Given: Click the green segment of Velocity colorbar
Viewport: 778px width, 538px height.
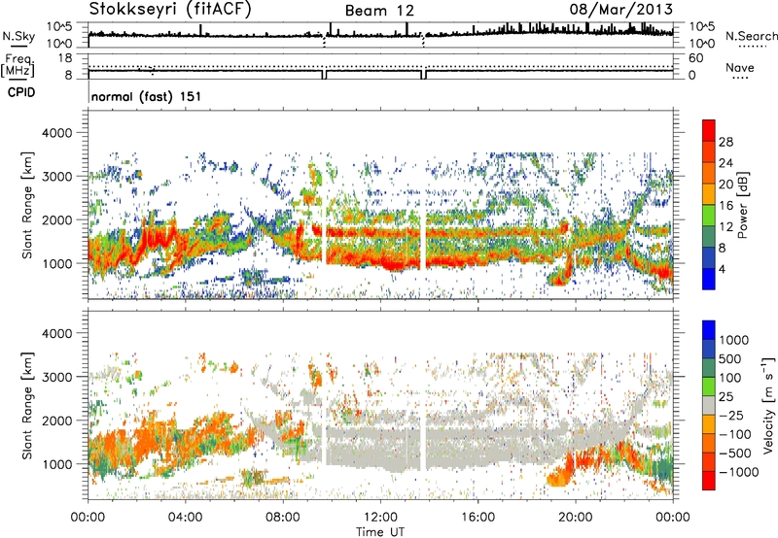Looking at the screenshot, I should coord(709,387).
